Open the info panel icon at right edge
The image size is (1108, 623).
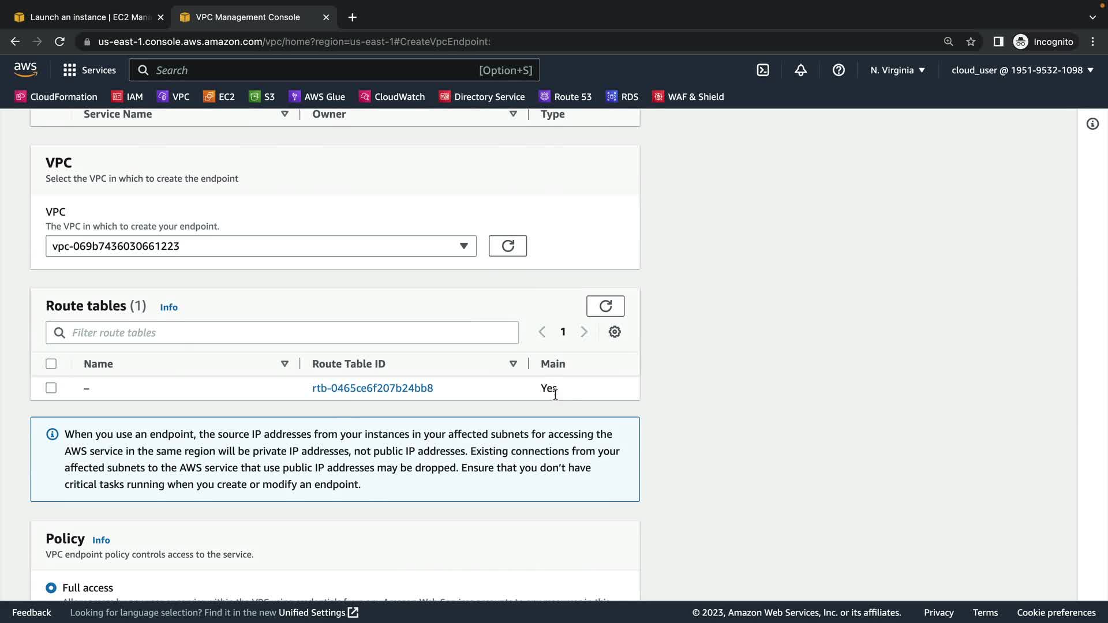tap(1092, 124)
